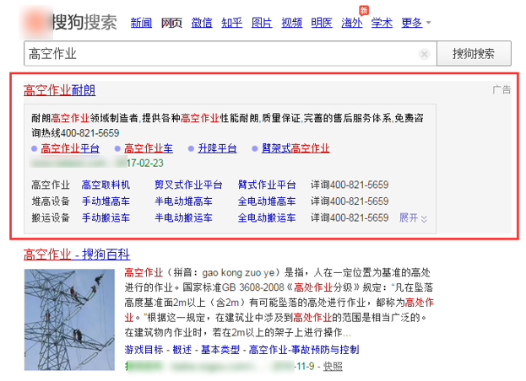
Task: Open the ad title 高空作业耐朗
Action: [60, 90]
